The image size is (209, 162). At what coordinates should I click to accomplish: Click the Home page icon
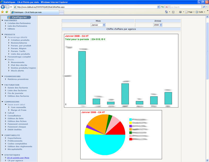[x=166, y=12]
